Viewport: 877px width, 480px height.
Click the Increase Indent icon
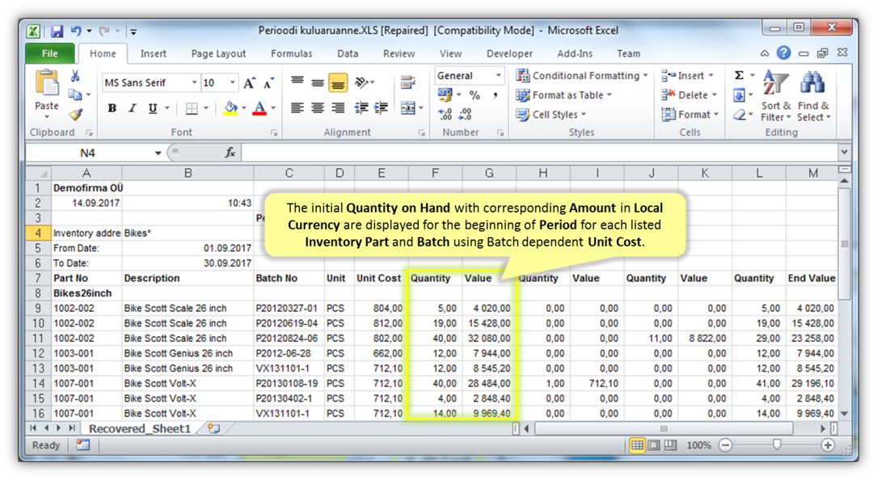(382, 108)
